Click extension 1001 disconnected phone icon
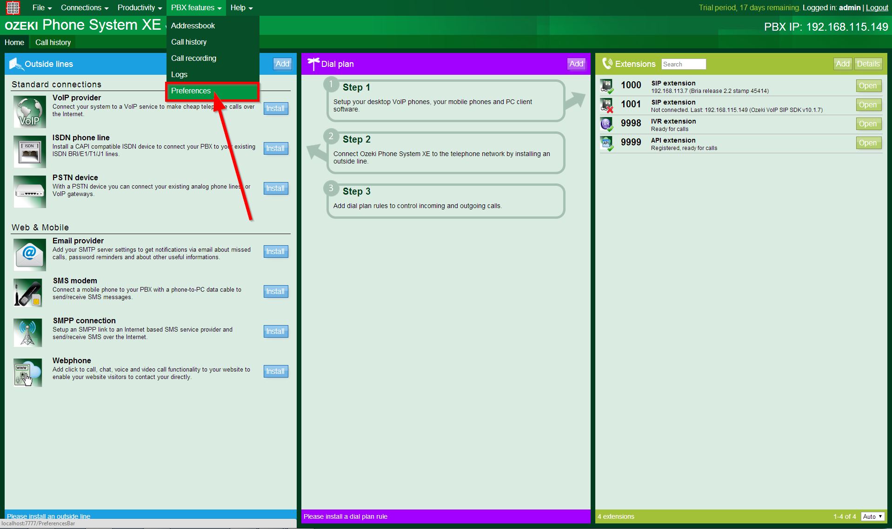 pyautogui.click(x=606, y=105)
